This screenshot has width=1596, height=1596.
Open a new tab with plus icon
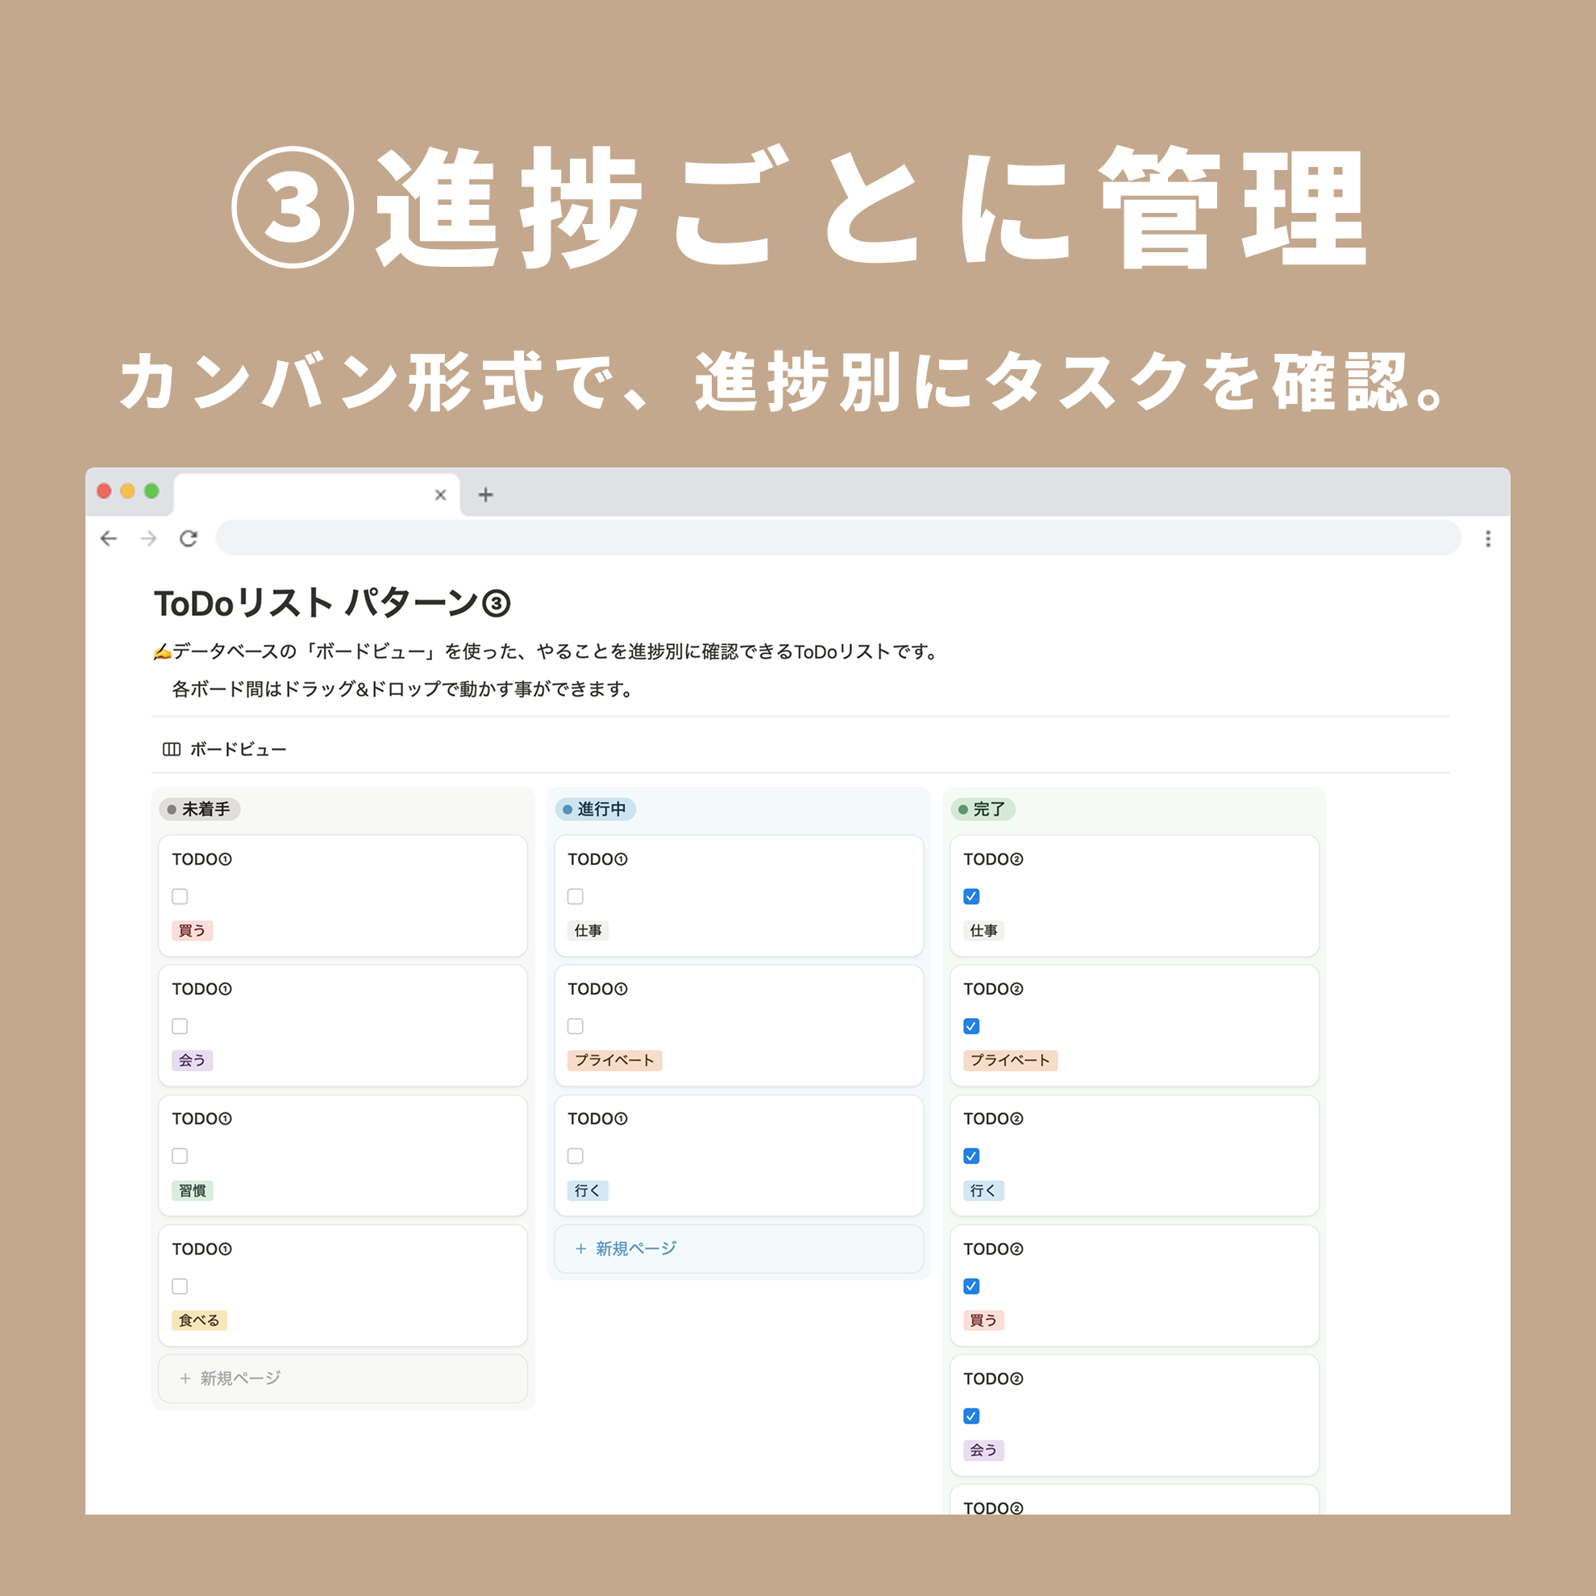click(486, 495)
